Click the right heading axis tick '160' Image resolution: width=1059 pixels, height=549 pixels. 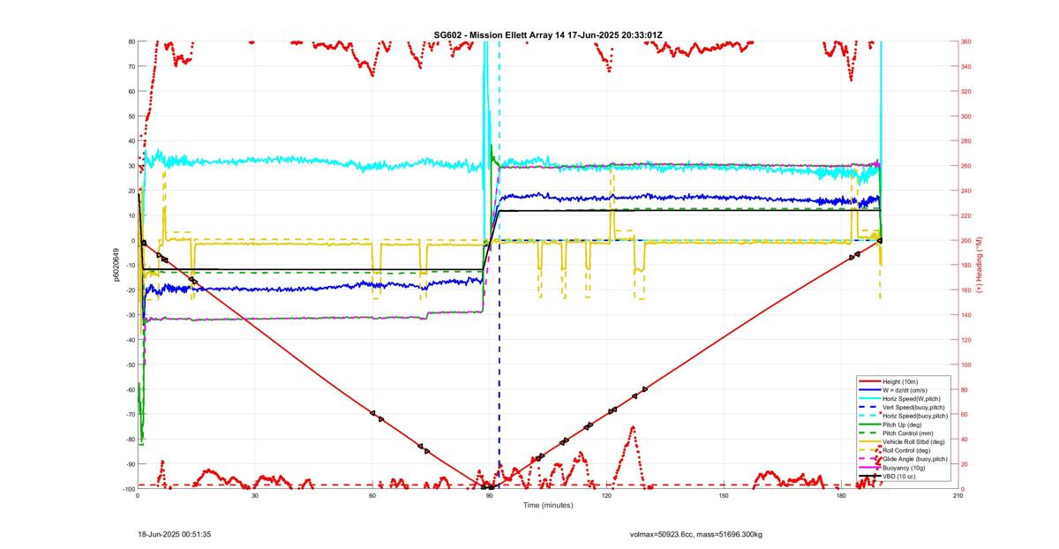[x=966, y=290]
